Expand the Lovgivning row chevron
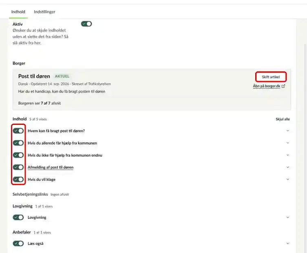307x253 pixels. pyautogui.click(x=287, y=217)
